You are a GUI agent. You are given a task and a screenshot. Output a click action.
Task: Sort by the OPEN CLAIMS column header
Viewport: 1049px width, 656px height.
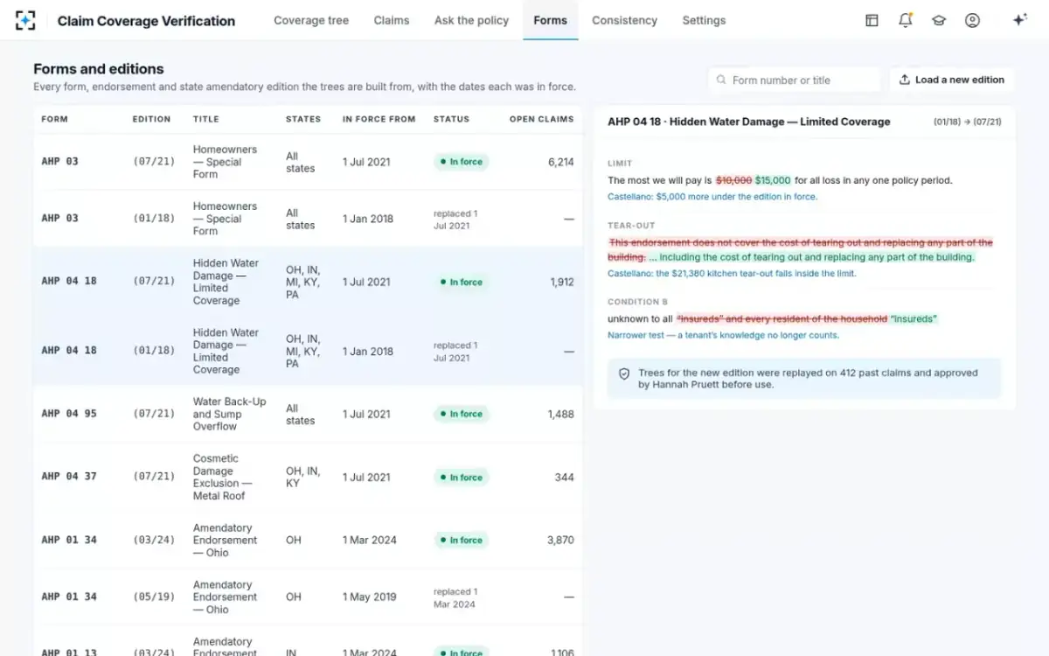coord(542,119)
